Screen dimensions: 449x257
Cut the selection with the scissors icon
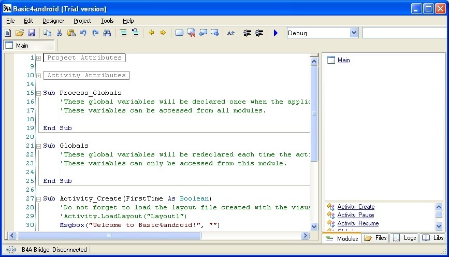59,33
